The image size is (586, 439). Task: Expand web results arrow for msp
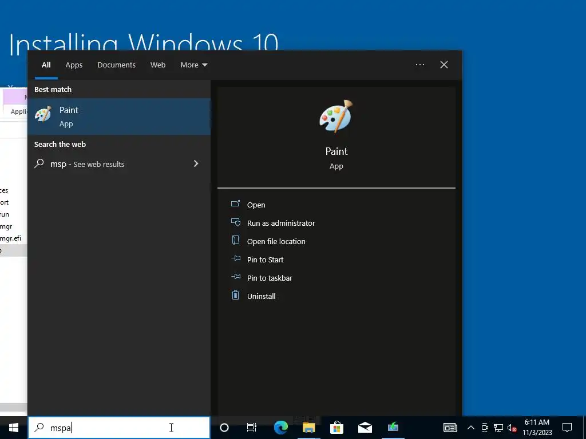(196, 163)
